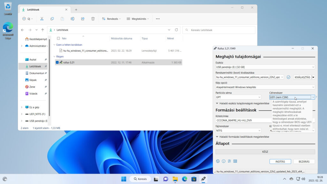Open Recycle Bin (Lomtár) desktop icon
The width and height of the screenshot is (327, 184).
pyautogui.click(x=8, y=9)
